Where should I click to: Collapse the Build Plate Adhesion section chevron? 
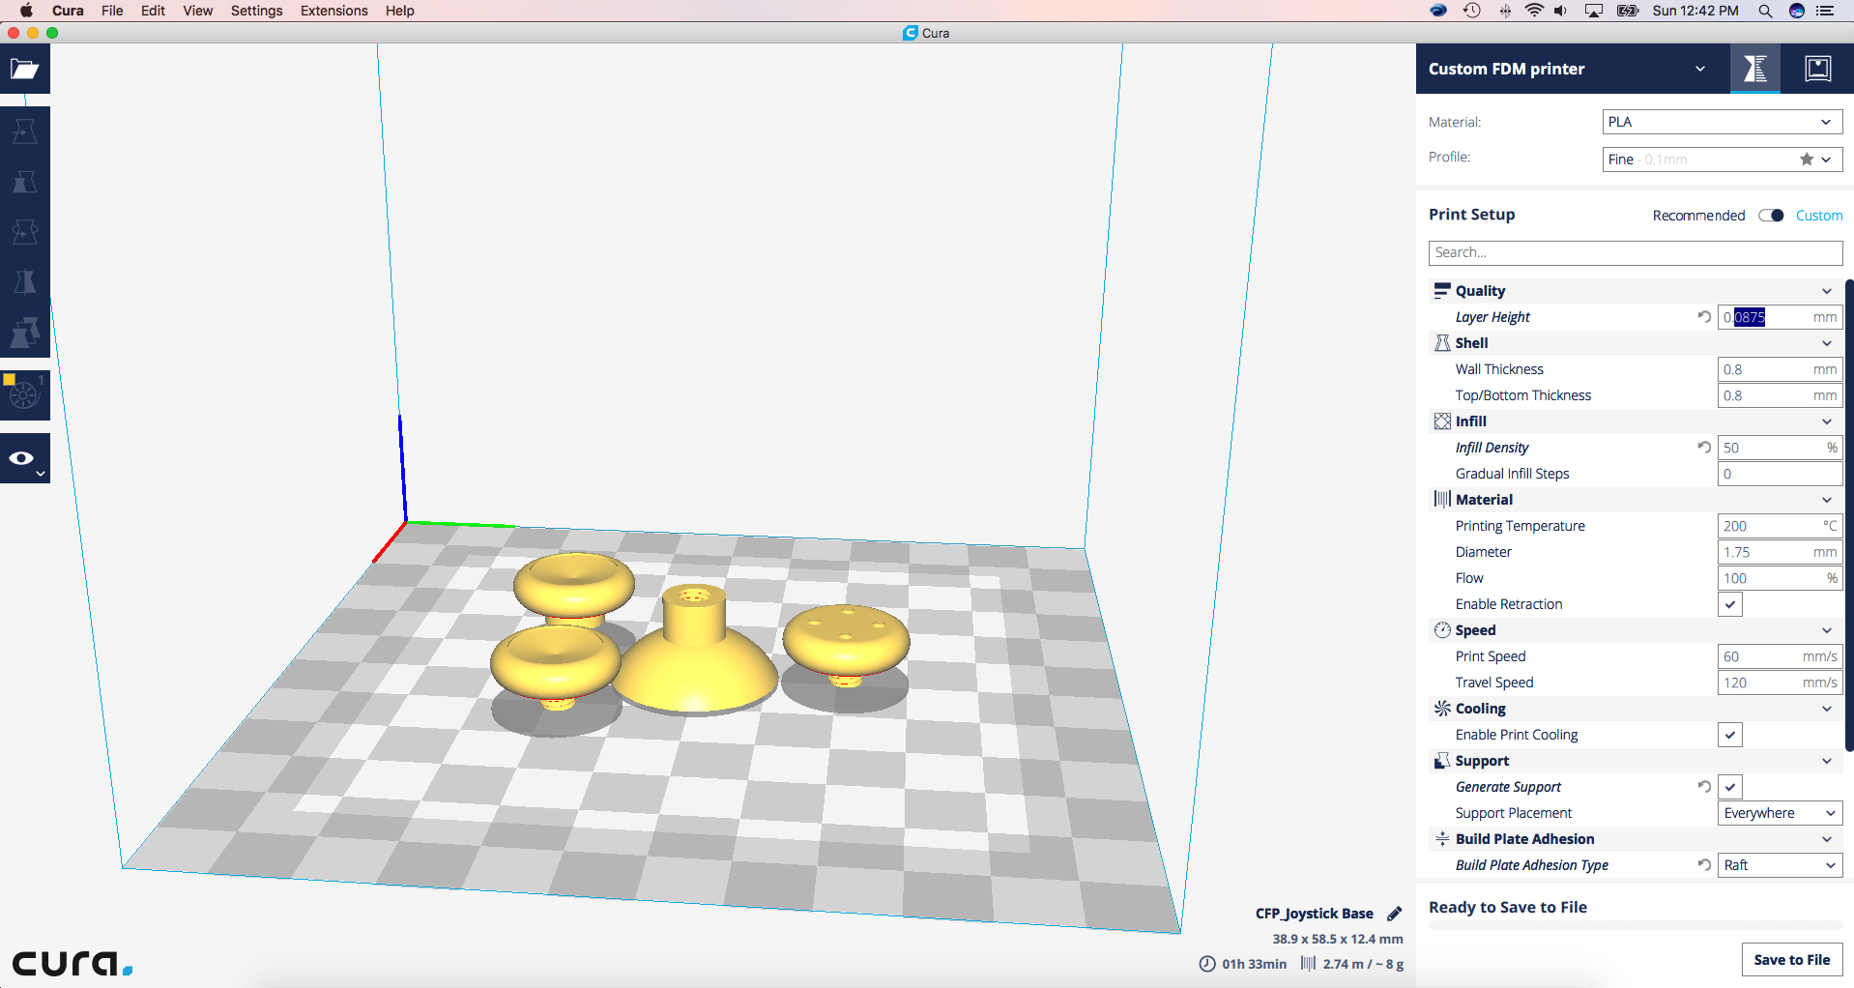(x=1826, y=839)
